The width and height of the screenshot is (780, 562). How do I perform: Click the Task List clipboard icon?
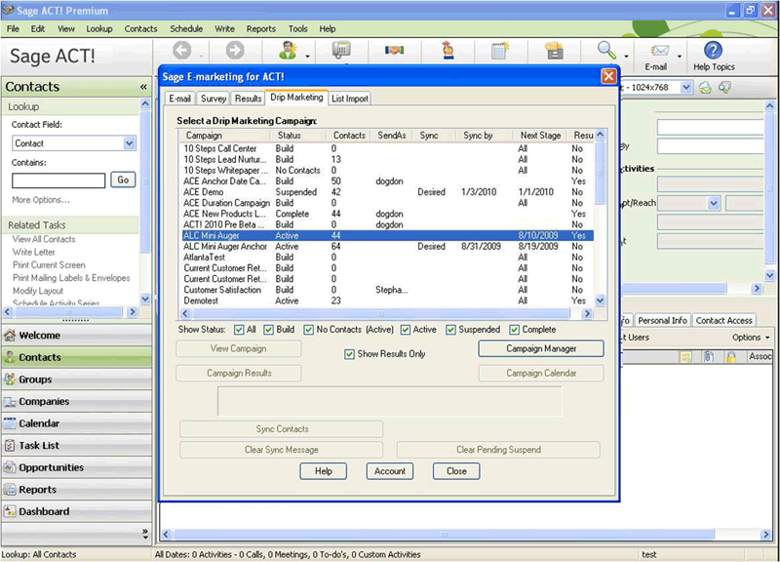(10, 445)
